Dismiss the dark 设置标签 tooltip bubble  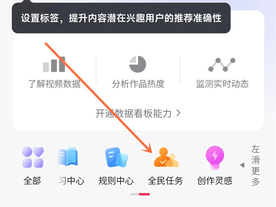(121, 18)
